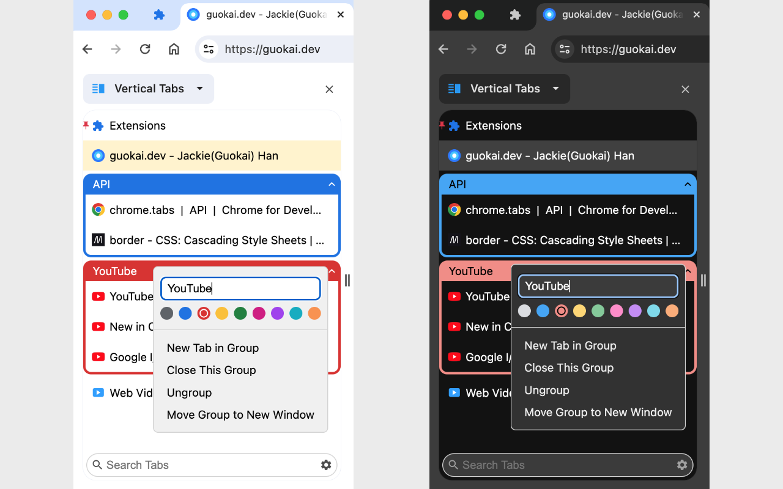The image size is (783, 489).
Task: Click the home icon in the dark-theme browser
Action: coord(530,50)
